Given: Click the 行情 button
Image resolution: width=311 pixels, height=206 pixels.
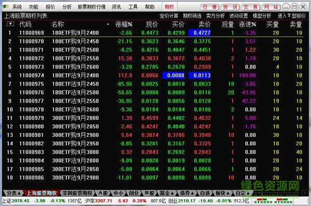Looking at the screenshot, I should coord(209,7).
